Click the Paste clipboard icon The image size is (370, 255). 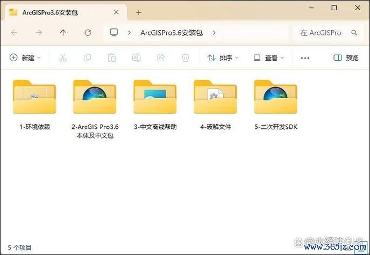[x=112, y=57]
